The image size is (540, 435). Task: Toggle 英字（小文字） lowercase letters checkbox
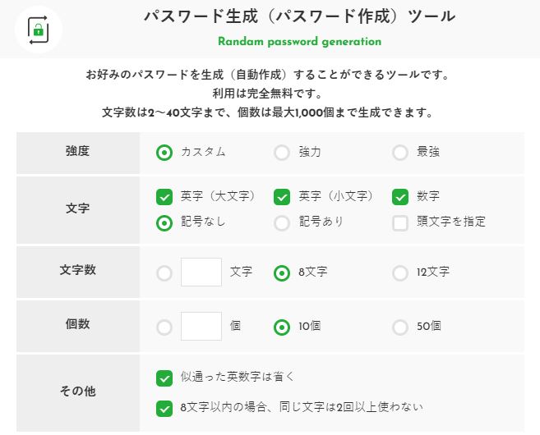pyautogui.click(x=282, y=197)
